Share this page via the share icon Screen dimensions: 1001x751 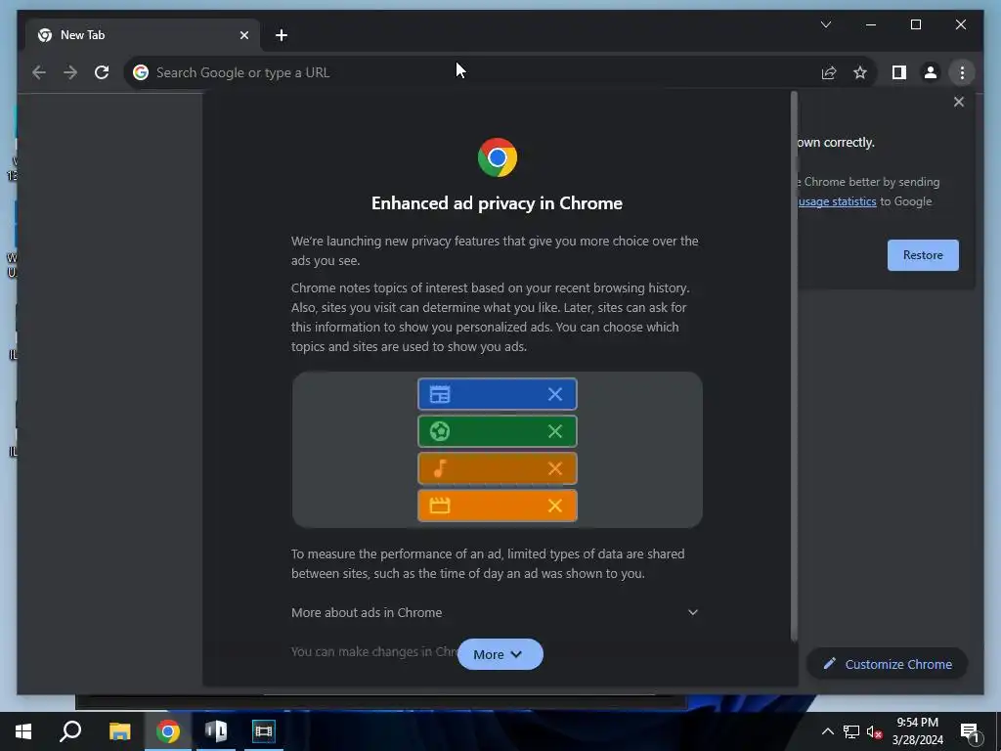[829, 72]
